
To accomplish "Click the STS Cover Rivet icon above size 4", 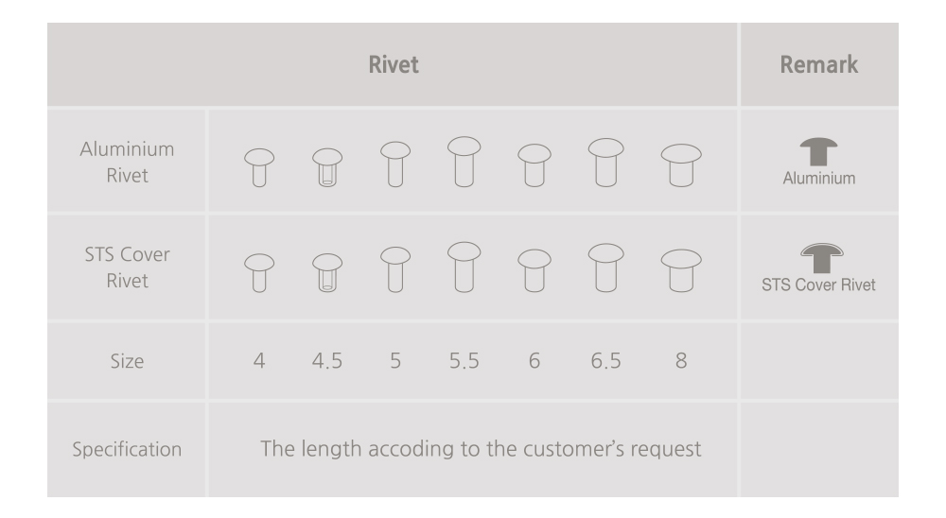I will [259, 272].
